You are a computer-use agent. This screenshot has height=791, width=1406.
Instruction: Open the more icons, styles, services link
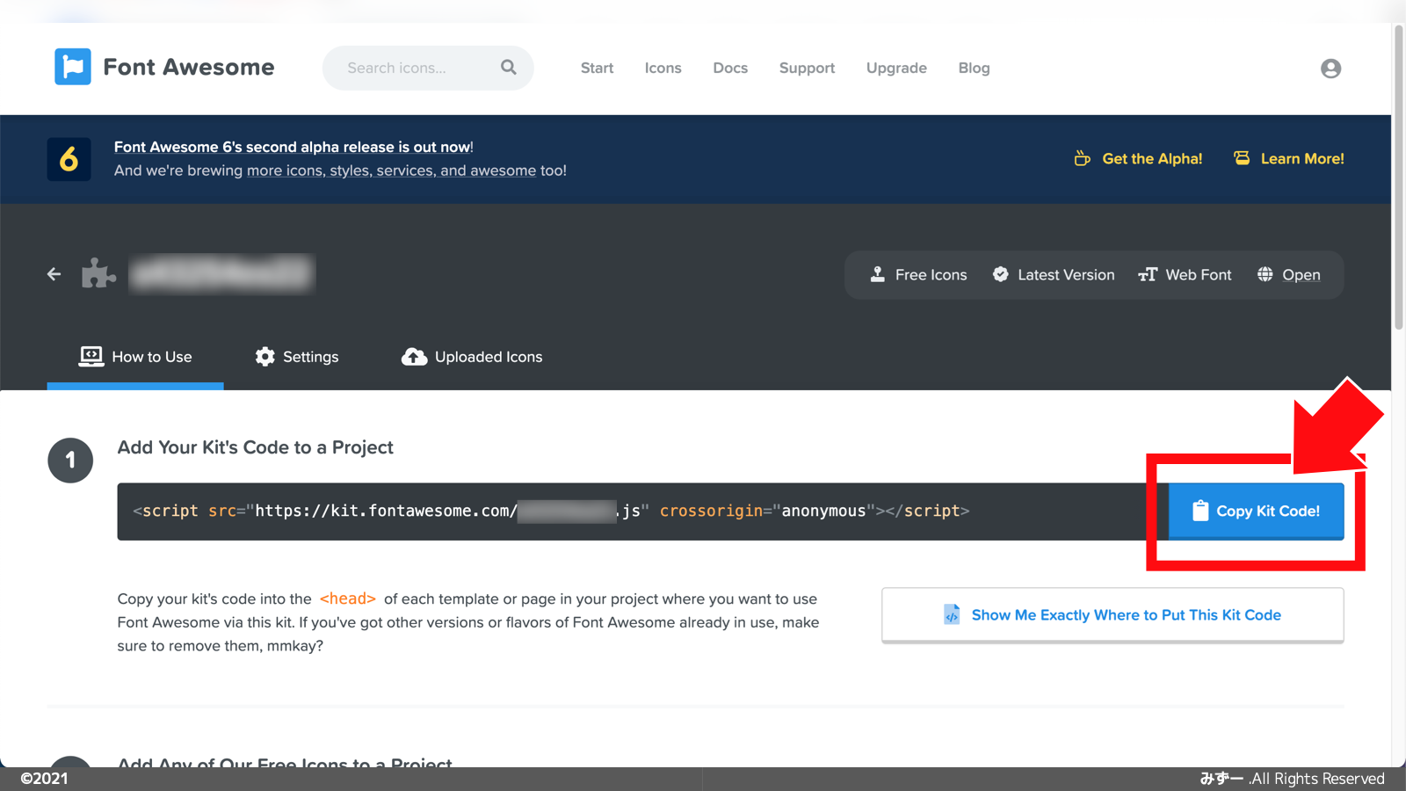pyautogui.click(x=391, y=171)
